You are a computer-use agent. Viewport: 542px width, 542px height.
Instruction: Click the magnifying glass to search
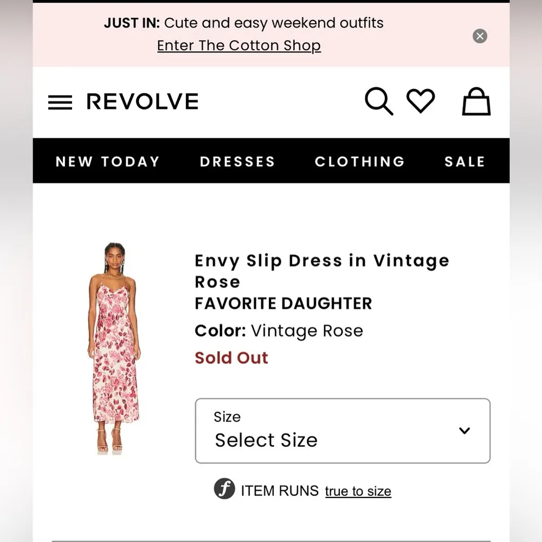pyautogui.click(x=379, y=101)
